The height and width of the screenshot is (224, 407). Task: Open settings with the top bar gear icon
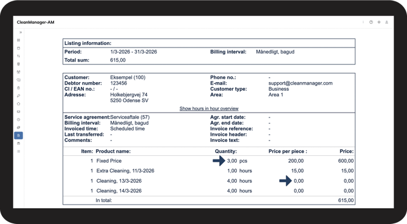(379, 23)
